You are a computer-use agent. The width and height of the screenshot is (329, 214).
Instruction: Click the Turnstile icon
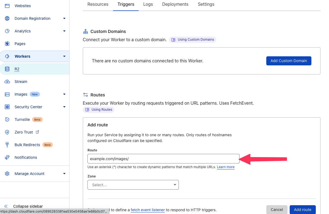coord(7,119)
